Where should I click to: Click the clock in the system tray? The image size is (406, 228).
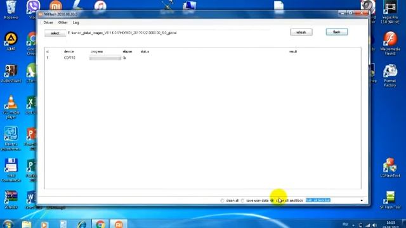[391, 224]
